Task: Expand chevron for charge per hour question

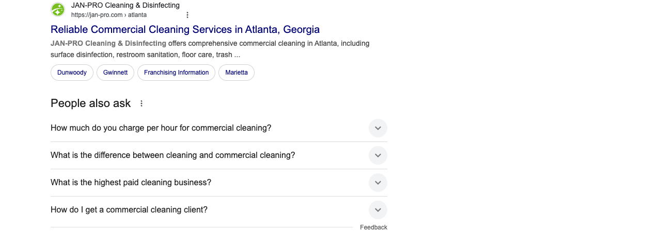Action: tap(378, 128)
